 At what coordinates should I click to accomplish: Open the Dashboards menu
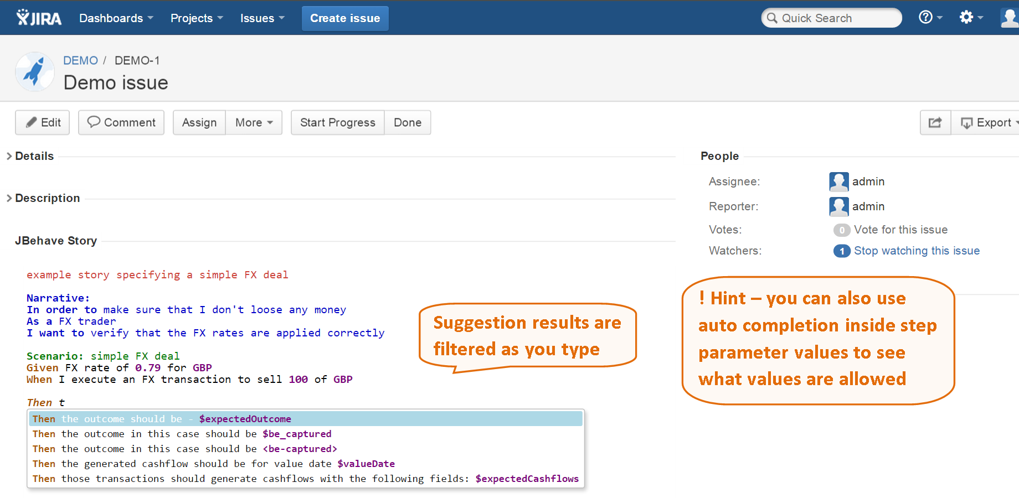tap(116, 18)
